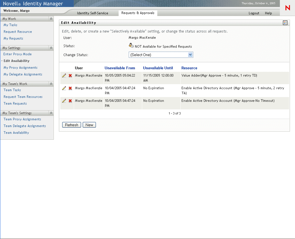
Task: Delete the Mgr Approve-No Timeout row
Action: [70, 101]
